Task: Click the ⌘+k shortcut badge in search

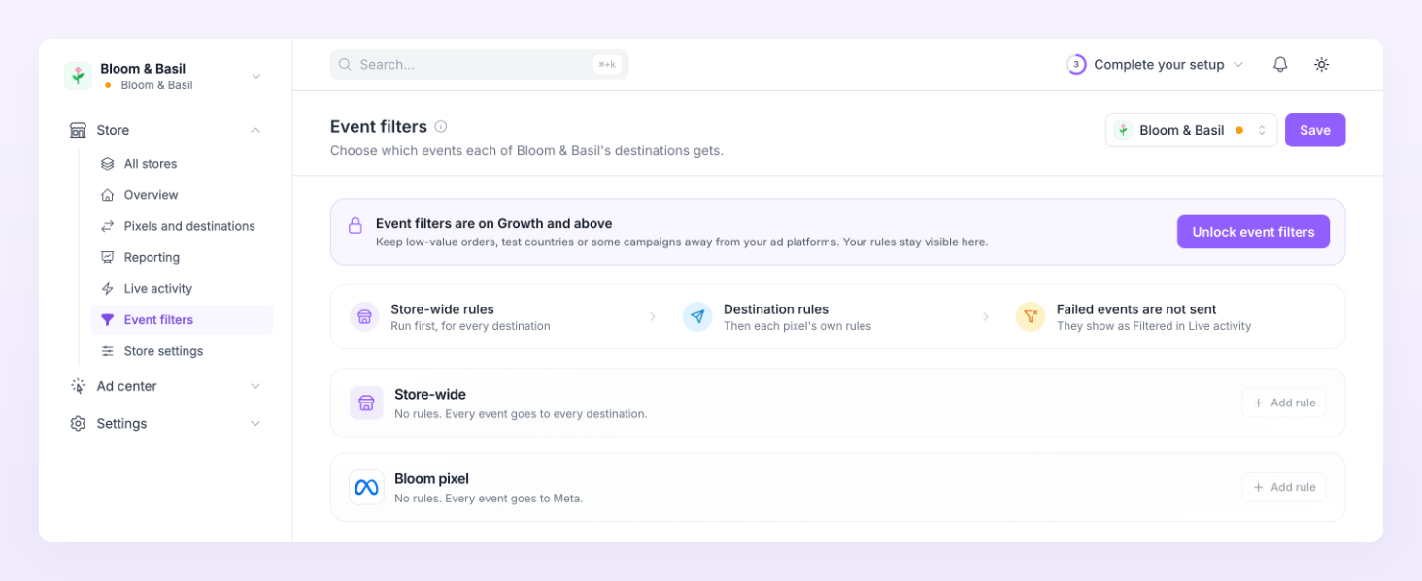Action: (x=607, y=65)
